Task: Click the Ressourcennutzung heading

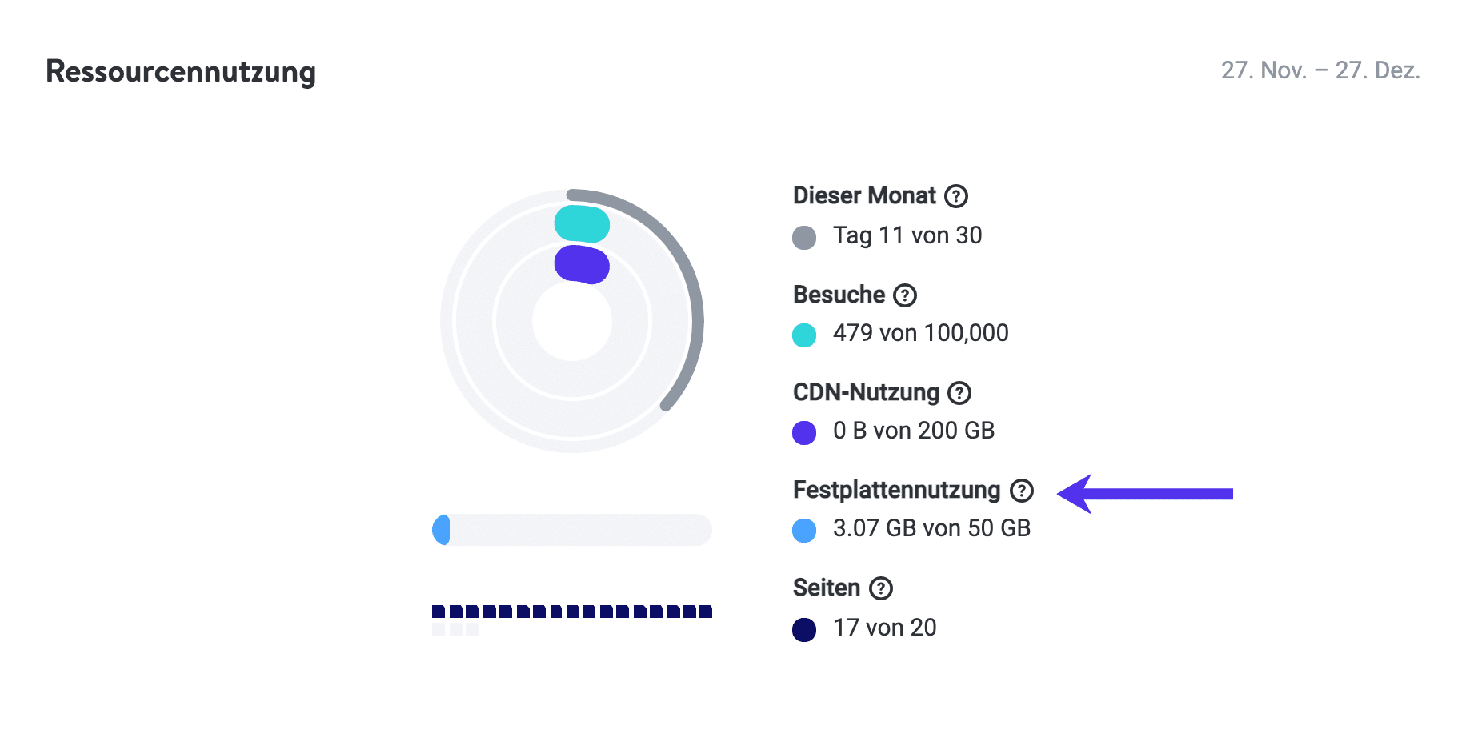Action: coord(181,71)
